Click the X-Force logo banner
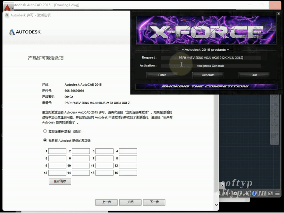This screenshot has width=284, height=213. pos(206,30)
